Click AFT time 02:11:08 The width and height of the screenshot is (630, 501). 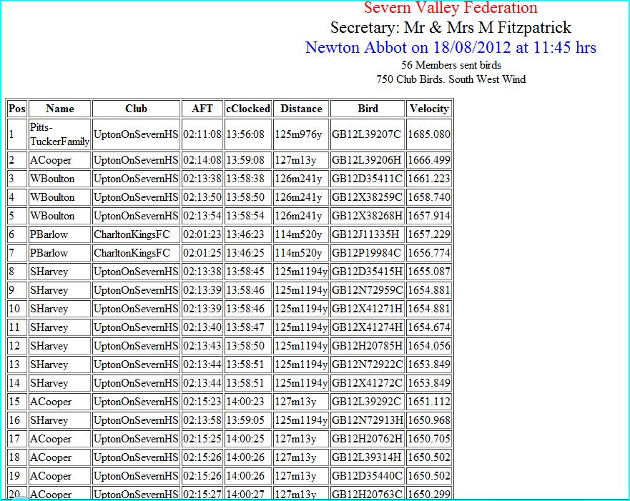202,134
